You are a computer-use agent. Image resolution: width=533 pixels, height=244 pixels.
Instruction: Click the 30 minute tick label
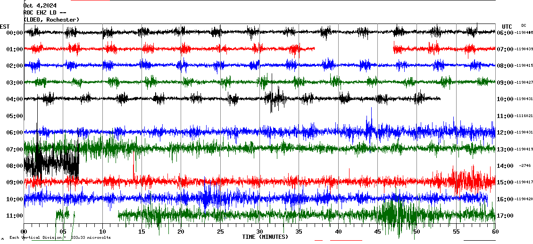pos(259,232)
